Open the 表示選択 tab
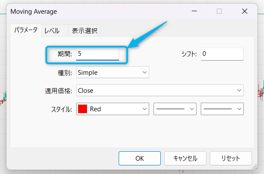Screen dimensions: 264x174 pos(85,31)
